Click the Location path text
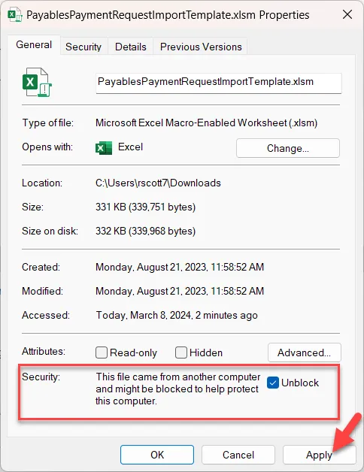 [158, 183]
